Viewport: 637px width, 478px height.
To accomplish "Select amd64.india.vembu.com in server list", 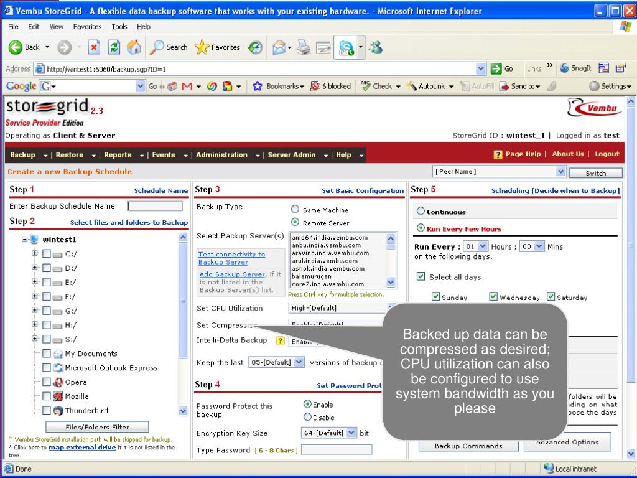I will click(330, 237).
